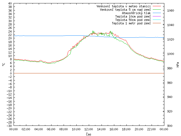Click the '940' value on pressure axis
Viewport: 181px width, 136px height.
170,97
